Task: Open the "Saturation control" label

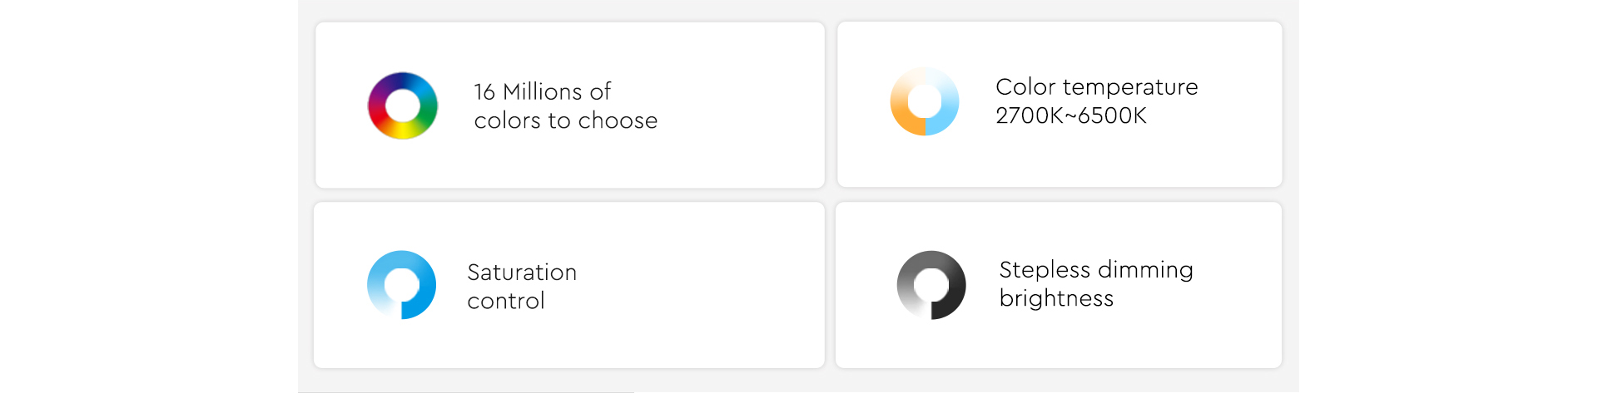Action: click(522, 286)
